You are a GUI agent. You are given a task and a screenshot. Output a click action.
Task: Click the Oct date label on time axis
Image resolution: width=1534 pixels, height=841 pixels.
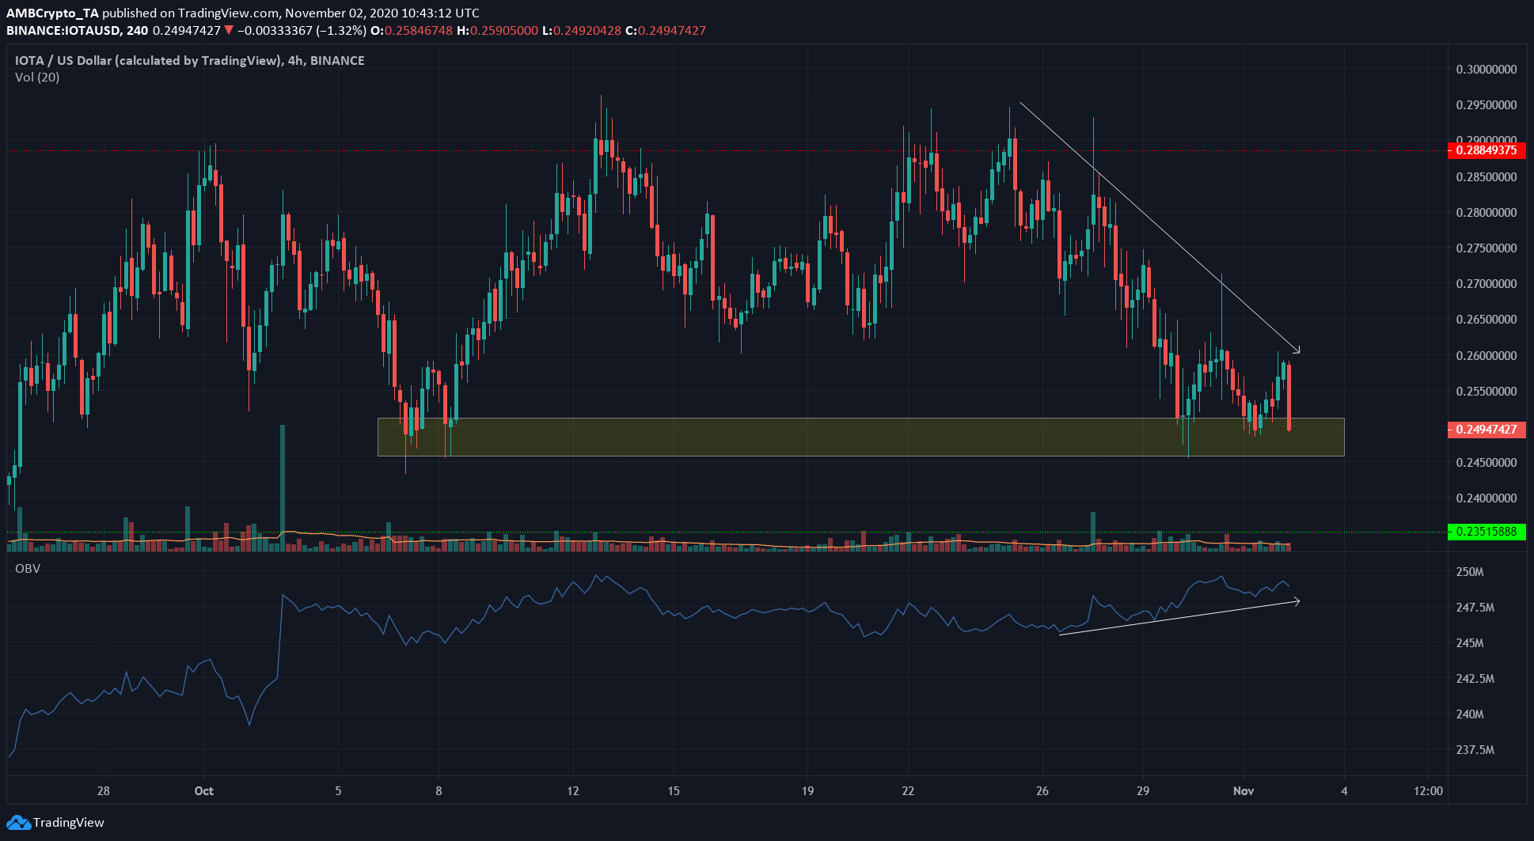click(x=204, y=791)
